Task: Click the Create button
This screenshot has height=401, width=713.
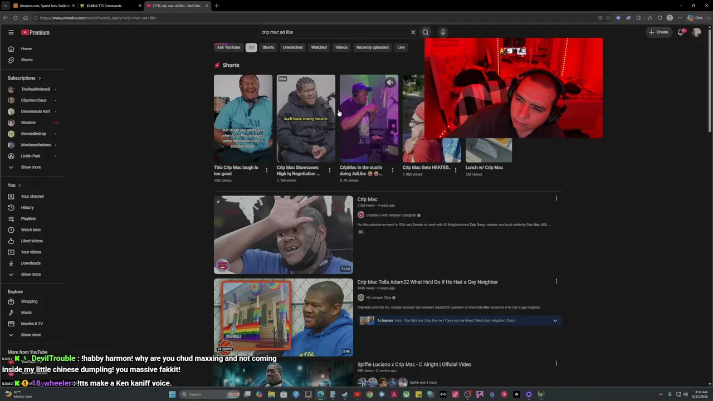Action: 658,32
